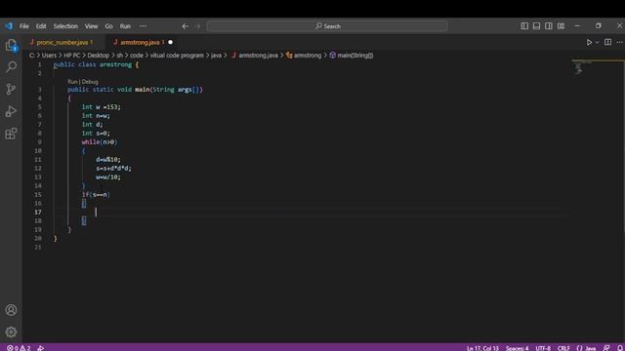This screenshot has width=625, height=351.
Task: Close the unsaved armstrong.java tab dot
Action: 170,42
